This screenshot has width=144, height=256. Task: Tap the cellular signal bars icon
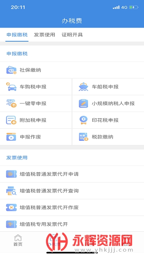point(116,7)
